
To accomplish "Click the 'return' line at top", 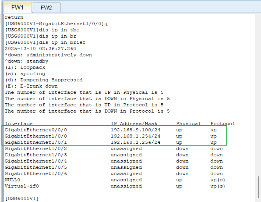I will [14, 17].
